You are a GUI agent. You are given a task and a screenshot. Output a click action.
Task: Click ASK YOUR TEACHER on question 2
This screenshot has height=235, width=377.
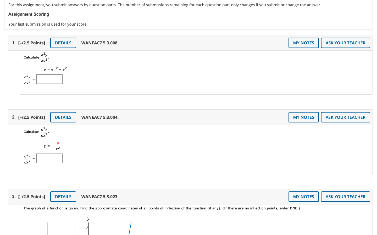coord(345,117)
